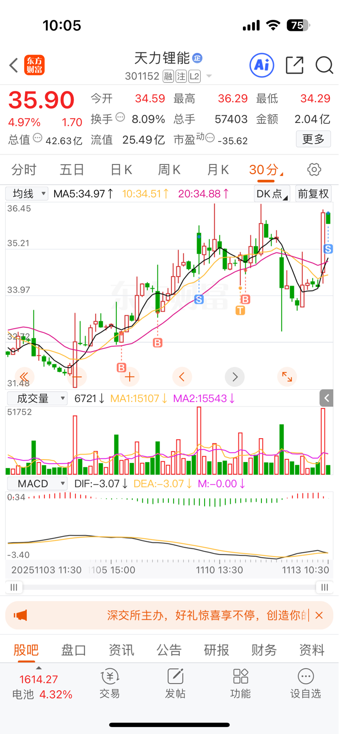
Task: Tap the orange megaphone announcement icon
Action: [20, 615]
